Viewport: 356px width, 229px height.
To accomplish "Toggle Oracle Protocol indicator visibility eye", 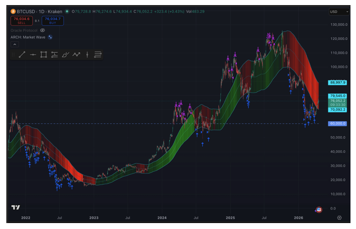I will [x=42, y=30].
